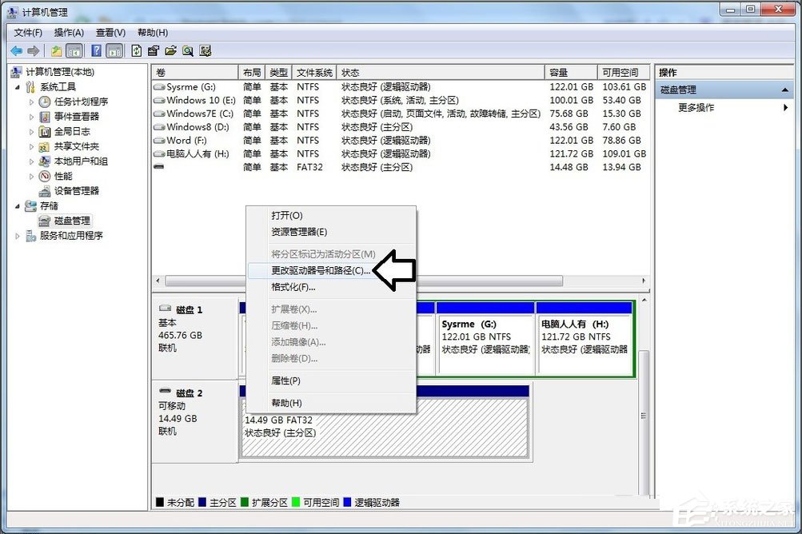Toggle the Action pane toolbar icon
The image size is (802, 534).
tap(116, 50)
